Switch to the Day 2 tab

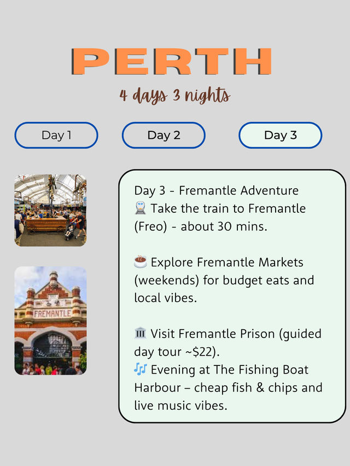(x=164, y=135)
